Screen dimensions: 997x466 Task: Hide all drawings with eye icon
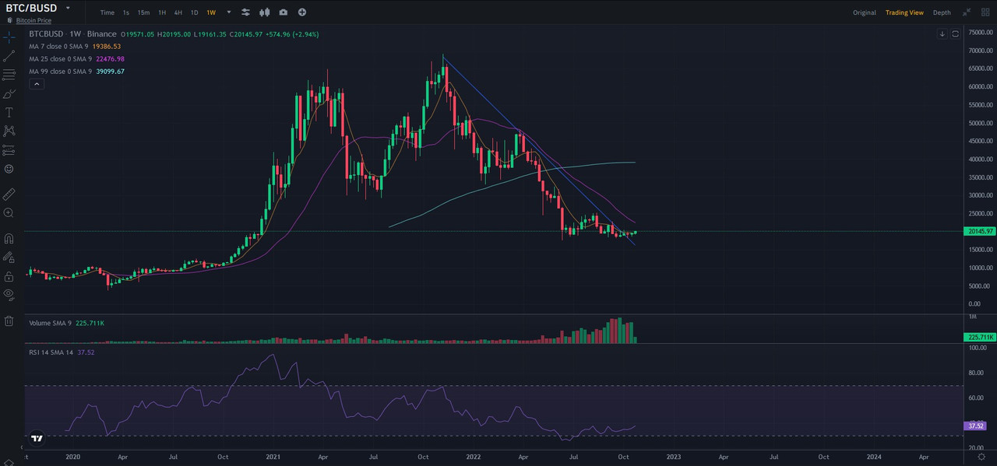[9, 294]
